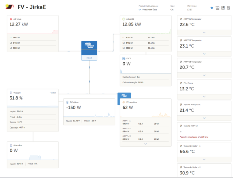Open the widget layout icon in header
Viewport: 233px width, 178px height.
coord(223,8)
